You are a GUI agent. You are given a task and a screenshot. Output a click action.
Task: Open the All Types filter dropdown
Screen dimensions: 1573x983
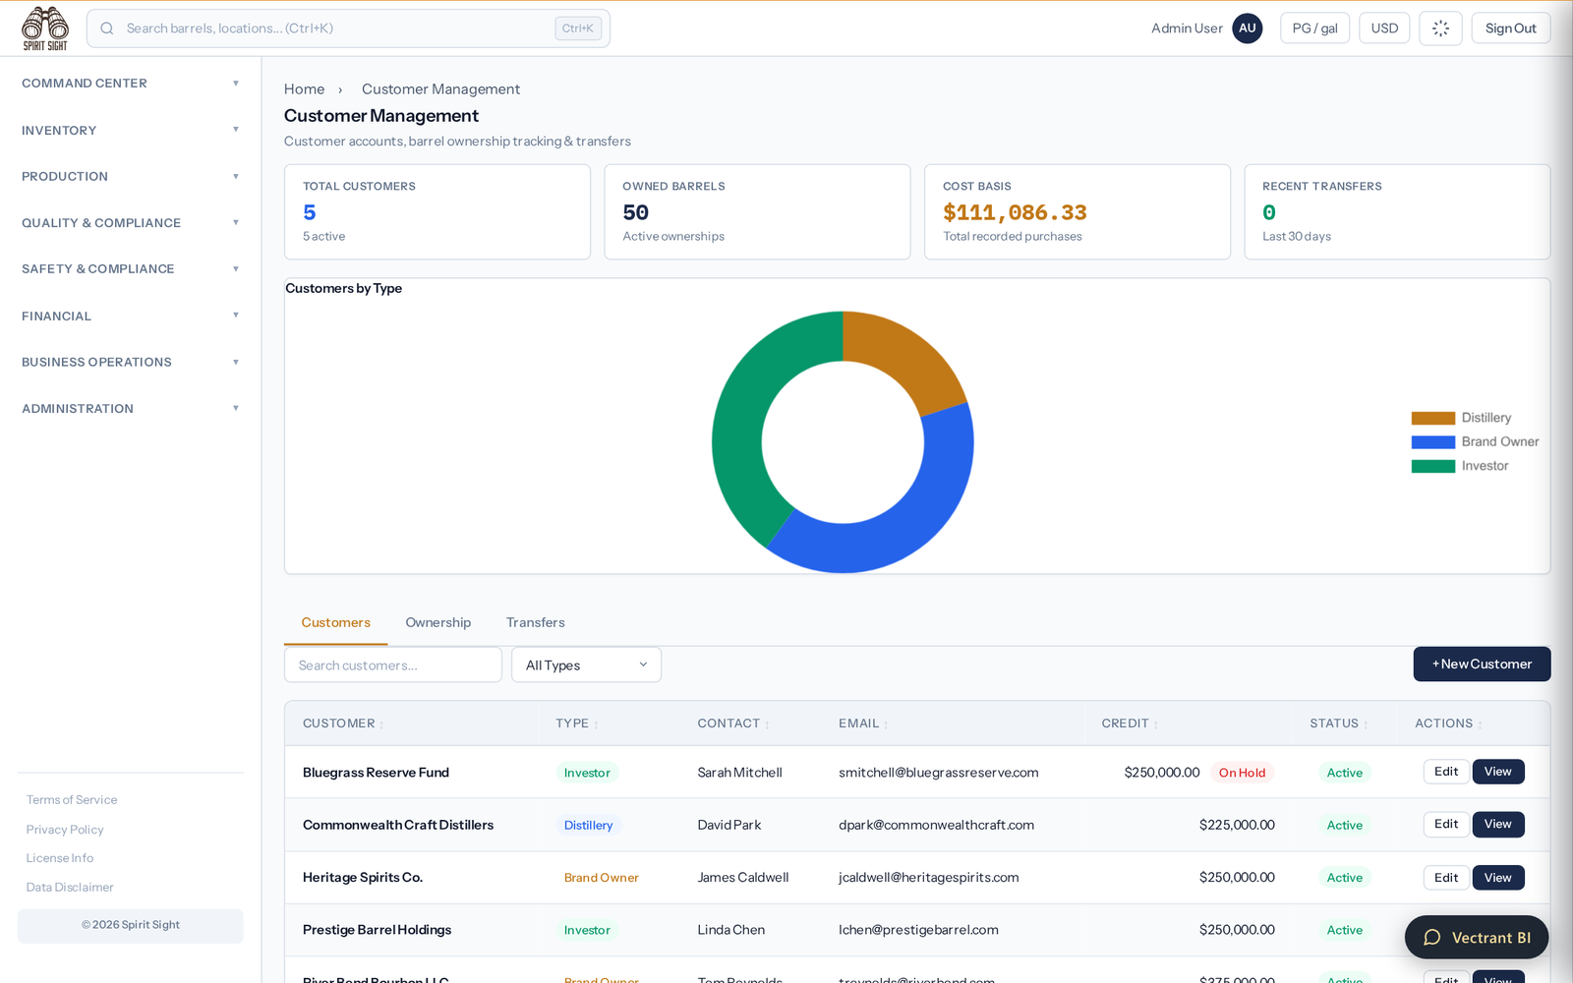586,665
